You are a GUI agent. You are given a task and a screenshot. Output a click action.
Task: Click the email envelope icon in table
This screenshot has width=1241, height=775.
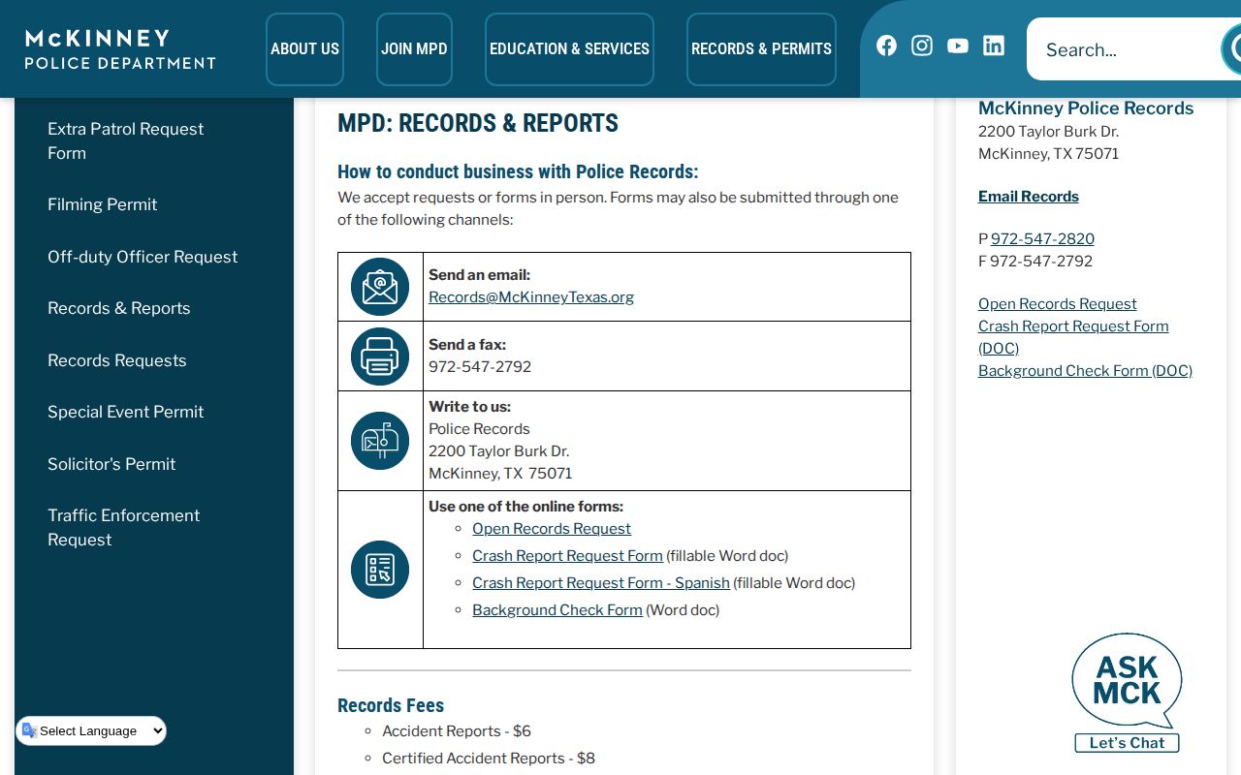pyautogui.click(x=380, y=287)
